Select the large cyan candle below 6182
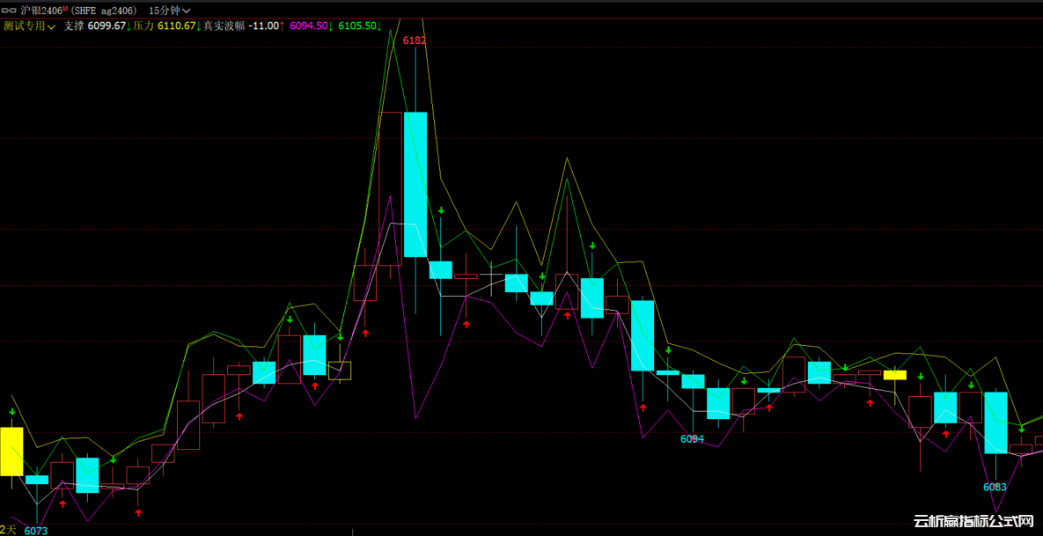Screen dimensions: 1043x536 [415, 184]
